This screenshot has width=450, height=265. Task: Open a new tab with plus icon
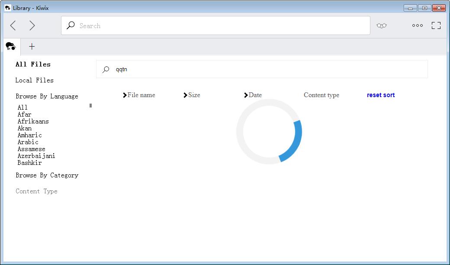coord(32,46)
